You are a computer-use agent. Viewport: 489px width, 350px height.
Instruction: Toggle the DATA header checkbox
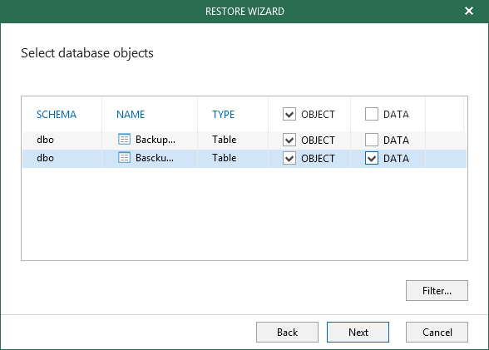pyautogui.click(x=372, y=114)
